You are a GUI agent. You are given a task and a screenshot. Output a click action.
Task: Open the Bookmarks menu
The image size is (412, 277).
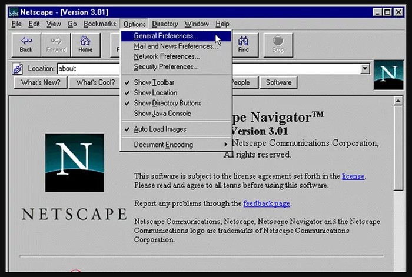tap(99, 24)
